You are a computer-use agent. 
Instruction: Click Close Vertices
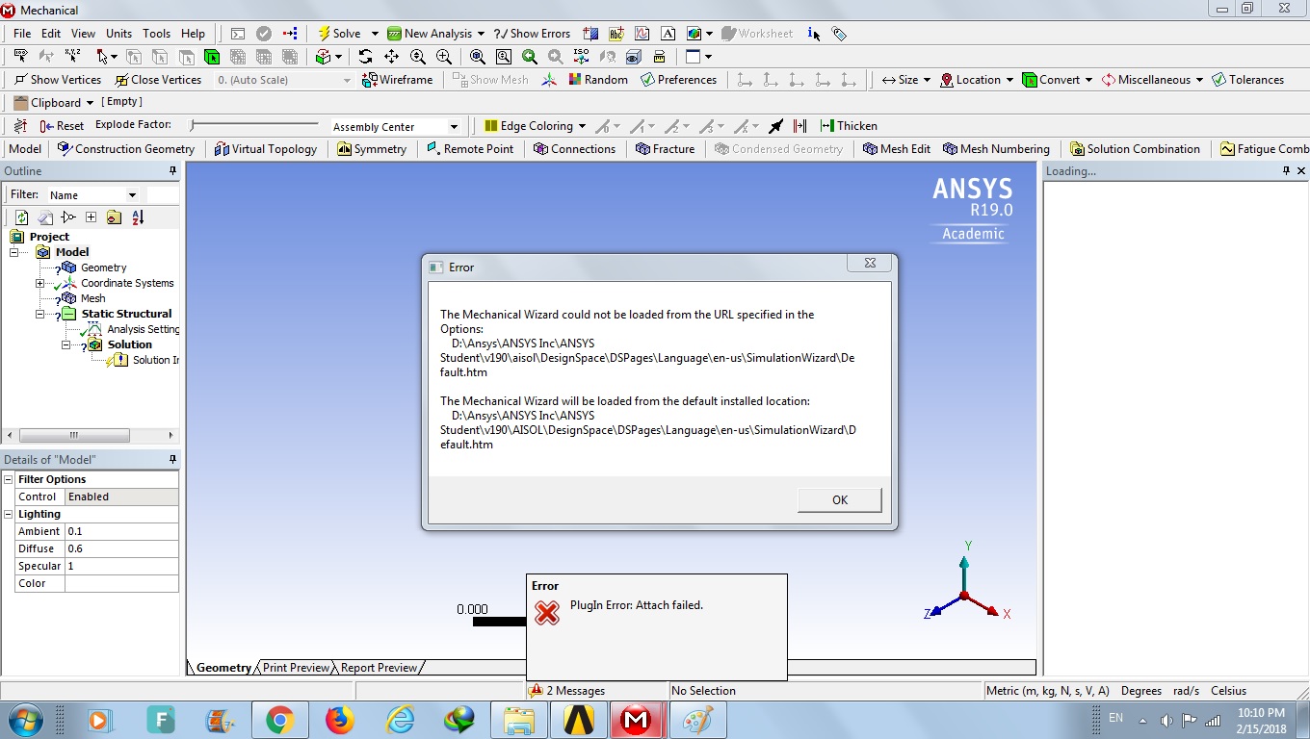coord(158,80)
